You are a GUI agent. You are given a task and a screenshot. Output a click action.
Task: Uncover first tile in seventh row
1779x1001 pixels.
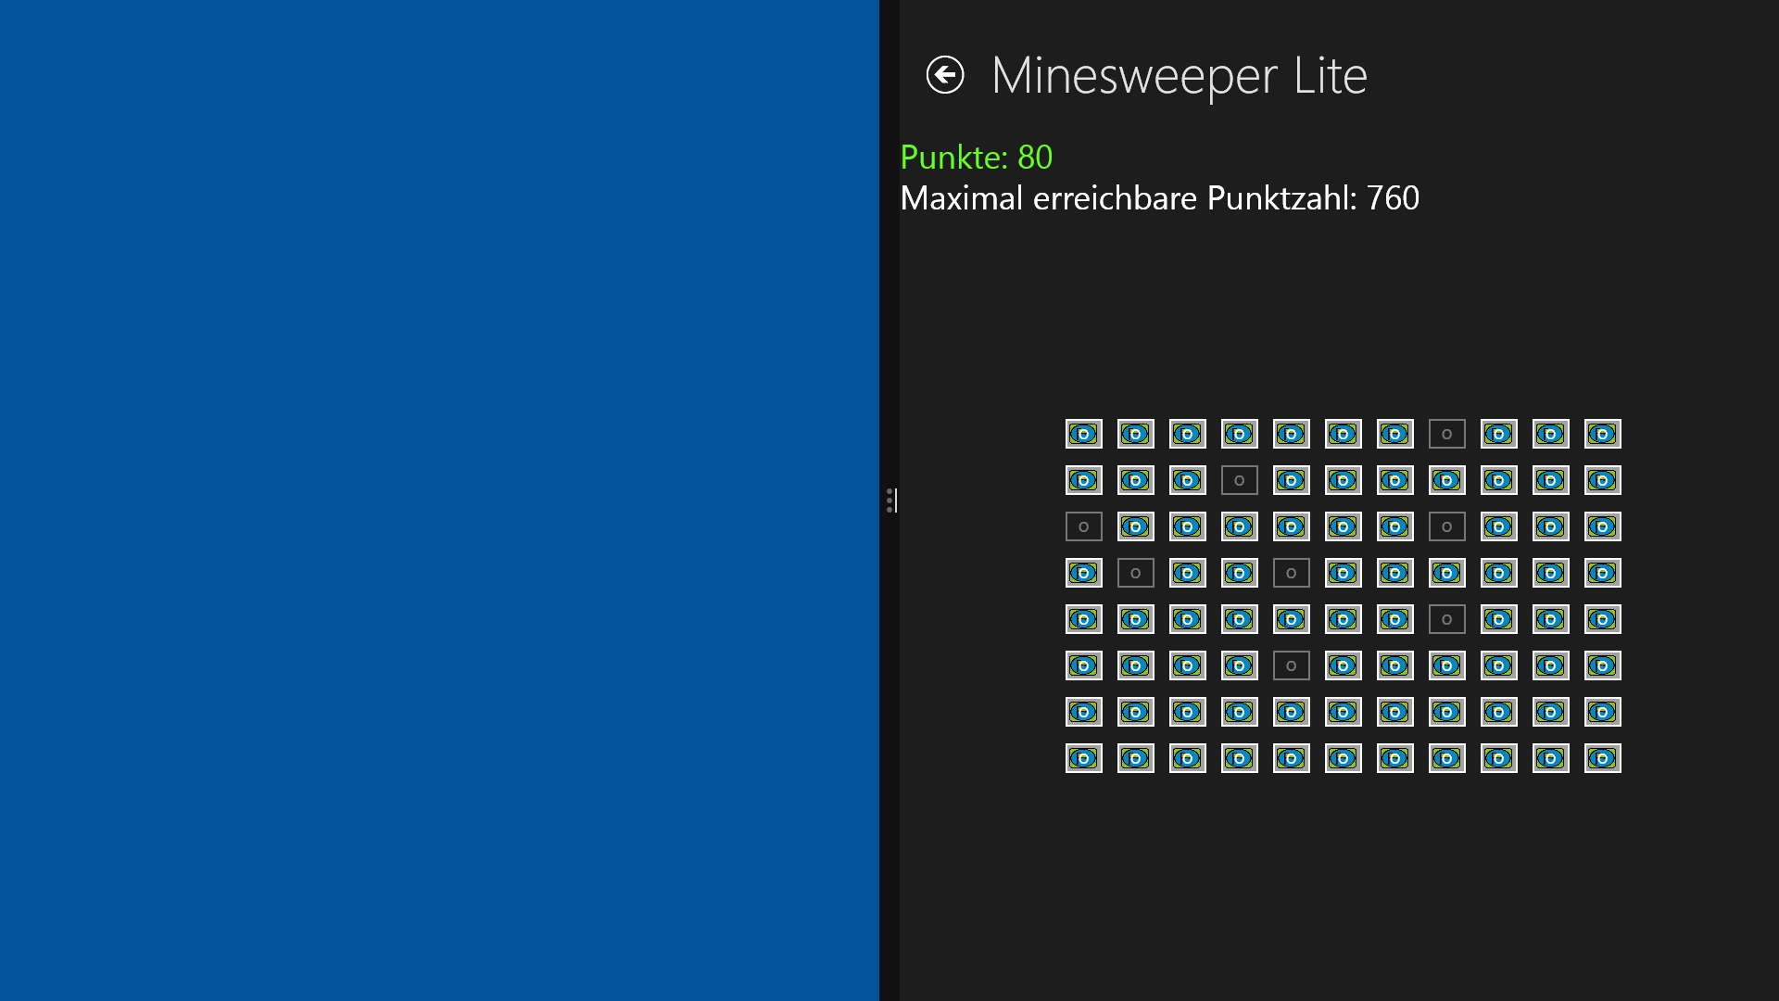click(1083, 712)
